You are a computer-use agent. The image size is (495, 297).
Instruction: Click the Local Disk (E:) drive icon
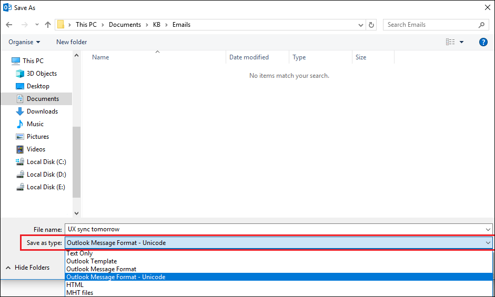[x=20, y=187]
